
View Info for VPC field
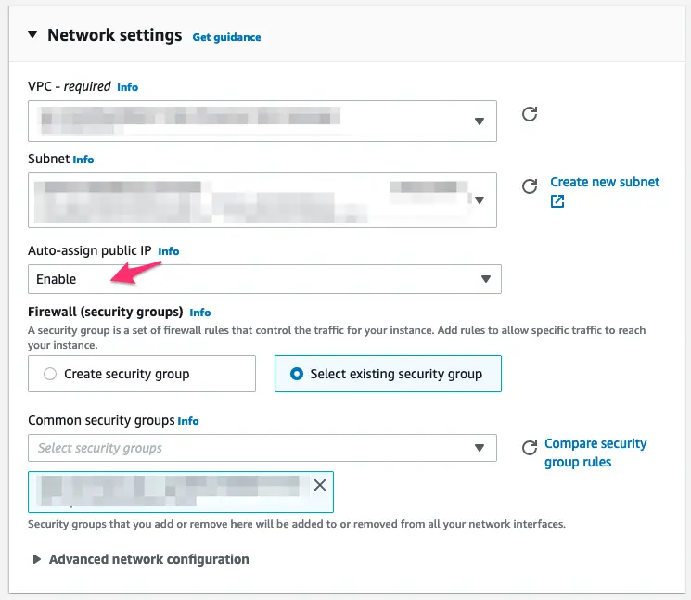coord(127,87)
